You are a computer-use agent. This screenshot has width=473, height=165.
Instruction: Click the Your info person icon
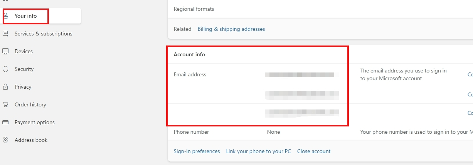[x=6, y=16]
